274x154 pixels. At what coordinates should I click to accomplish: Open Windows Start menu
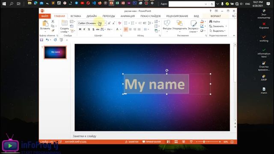coord(4,4)
